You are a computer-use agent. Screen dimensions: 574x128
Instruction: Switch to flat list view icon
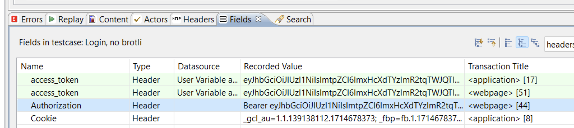508,43
